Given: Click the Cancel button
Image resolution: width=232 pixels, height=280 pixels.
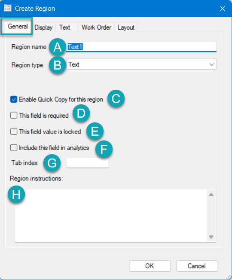Looking at the screenshot, I should pyautogui.click(x=197, y=266).
